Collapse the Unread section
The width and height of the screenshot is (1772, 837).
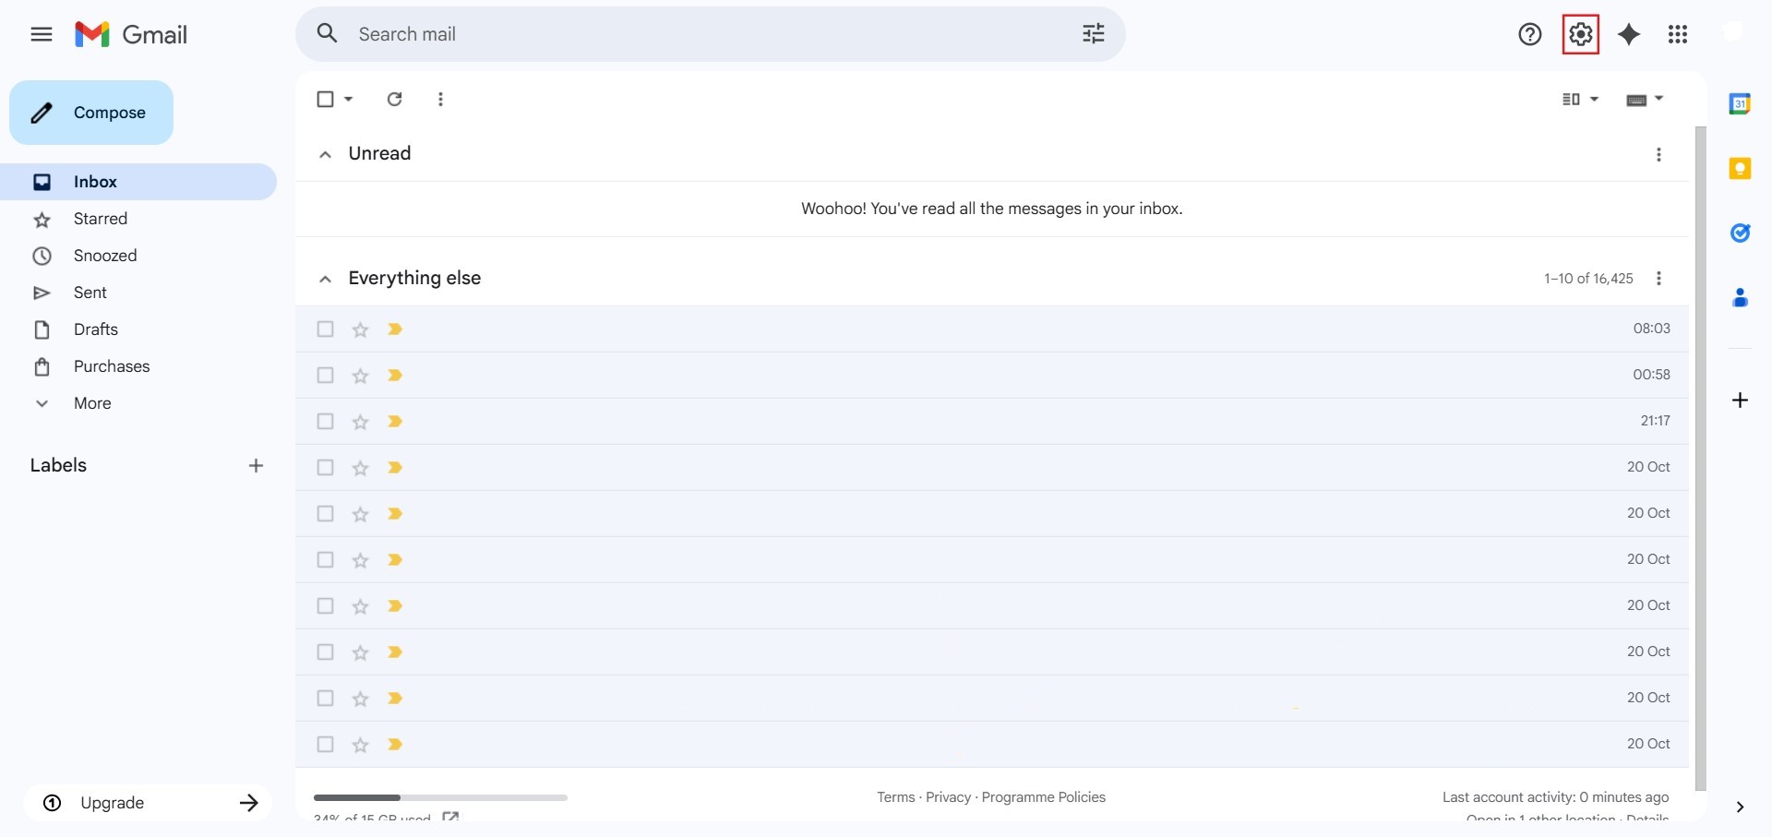click(325, 154)
